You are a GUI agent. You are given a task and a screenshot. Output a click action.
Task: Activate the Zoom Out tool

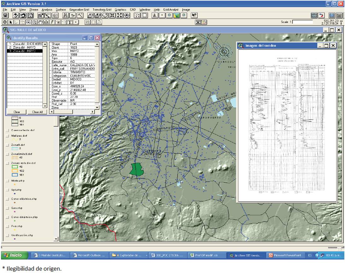(x=34, y=22)
